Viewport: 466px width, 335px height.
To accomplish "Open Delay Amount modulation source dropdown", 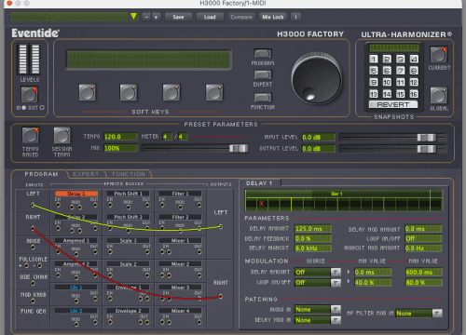I will pyautogui.click(x=336, y=272).
